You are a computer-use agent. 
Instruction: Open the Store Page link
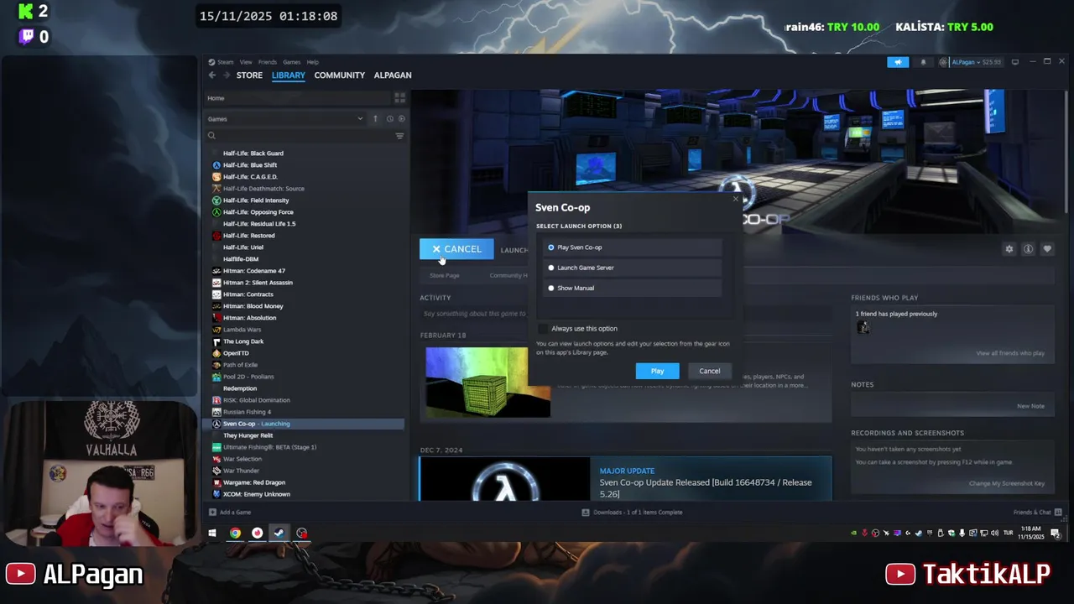click(445, 275)
